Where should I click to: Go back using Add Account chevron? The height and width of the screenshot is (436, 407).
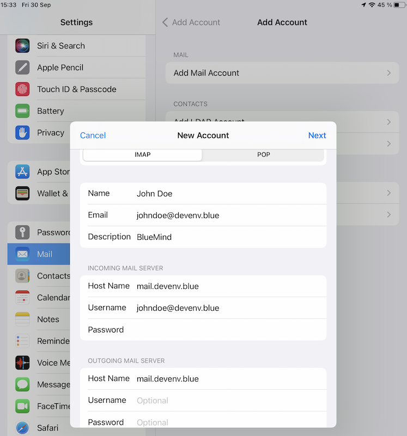coord(165,22)
